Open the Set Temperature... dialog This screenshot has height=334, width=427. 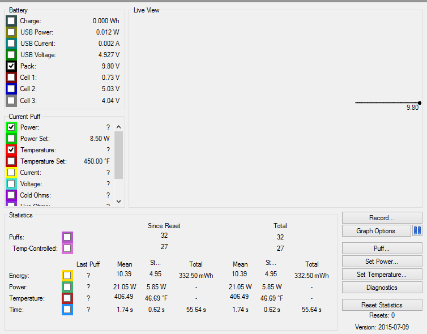382,275
